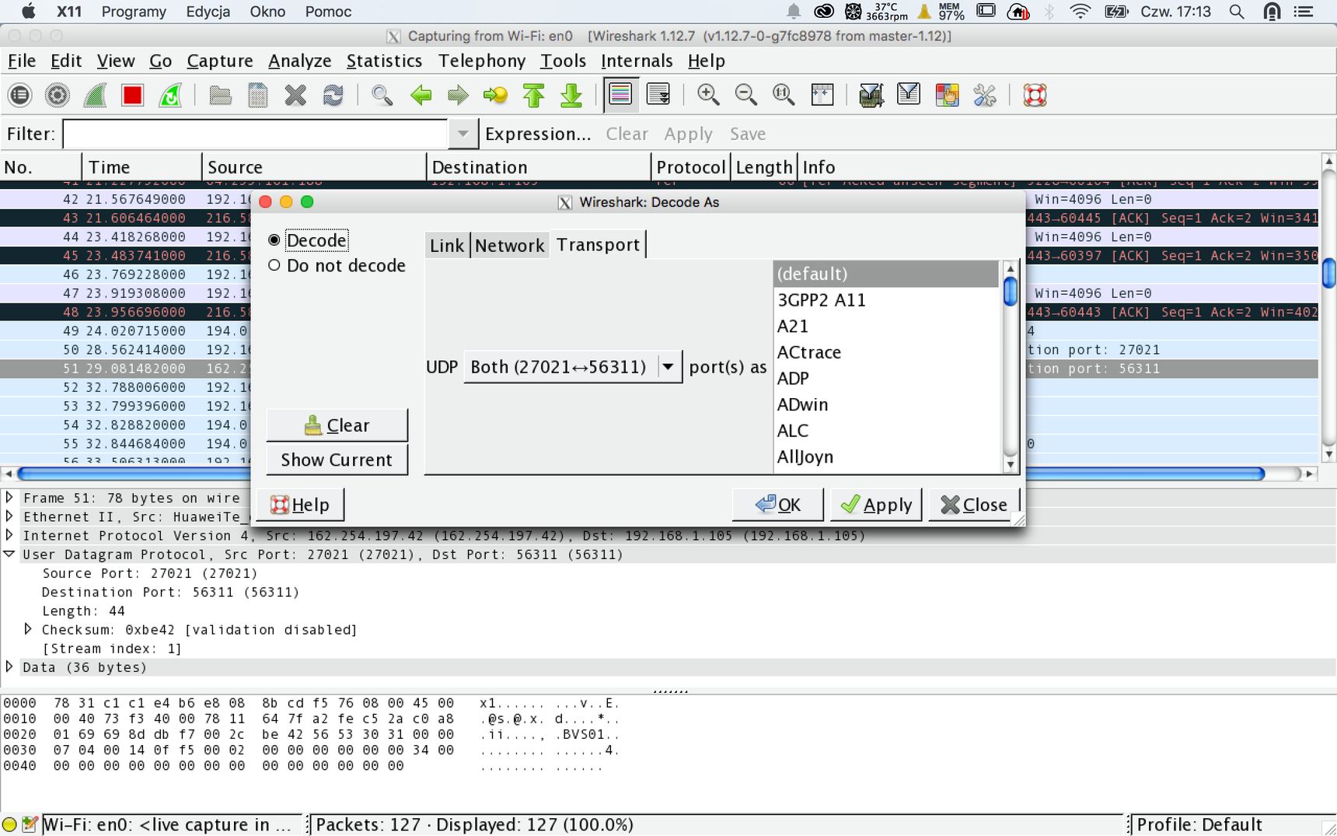Collapse the User Datagram Protocol node

(9, 554)
